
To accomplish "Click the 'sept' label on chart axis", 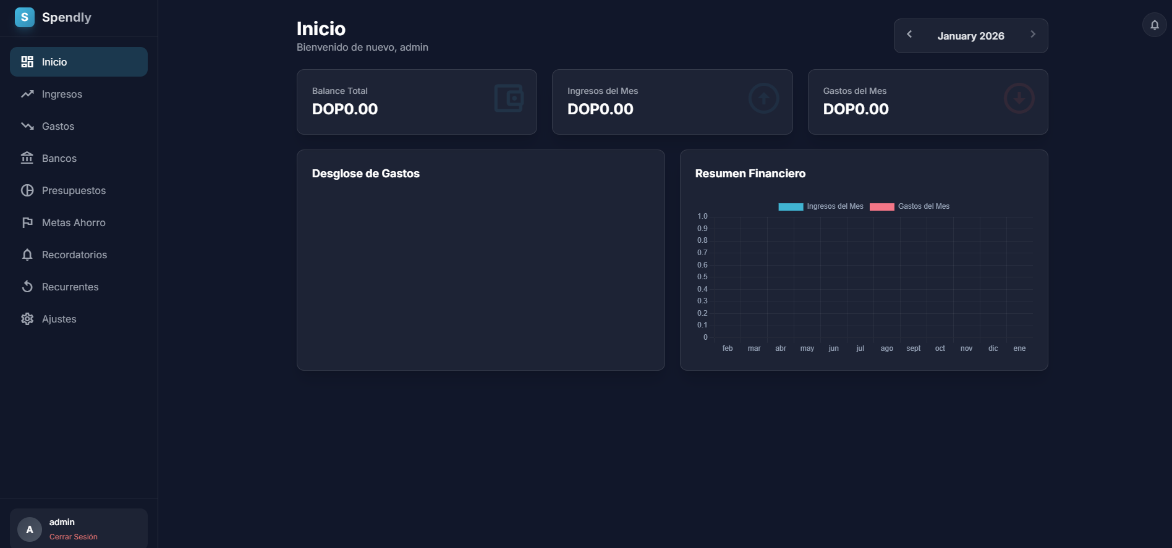I will click(914, 348).
